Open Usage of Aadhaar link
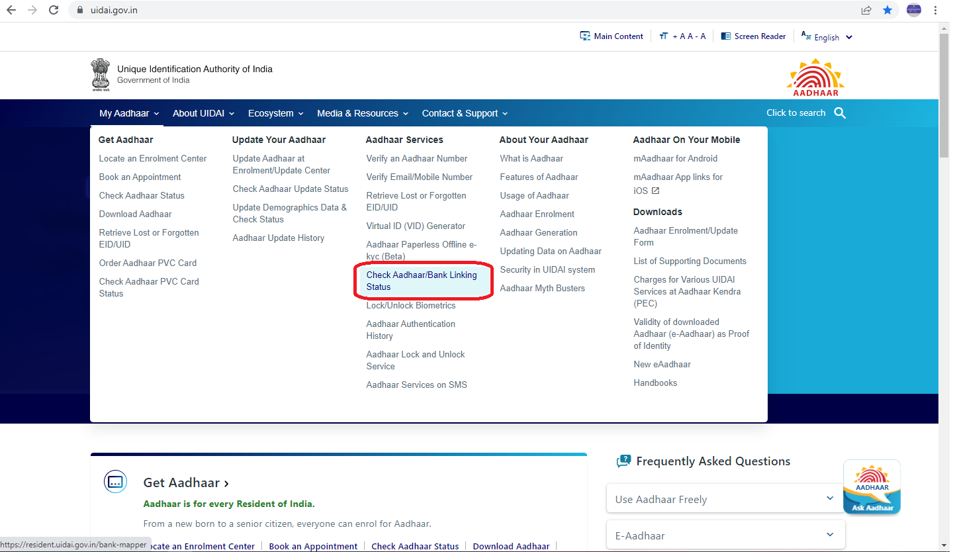 pos(534,196)
